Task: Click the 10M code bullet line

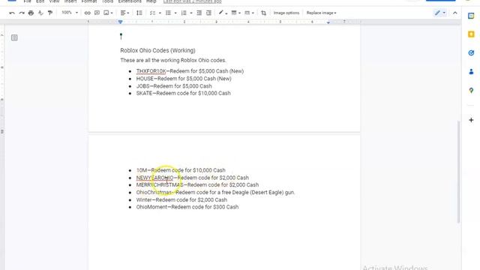Action: click(x=181, y=170)
